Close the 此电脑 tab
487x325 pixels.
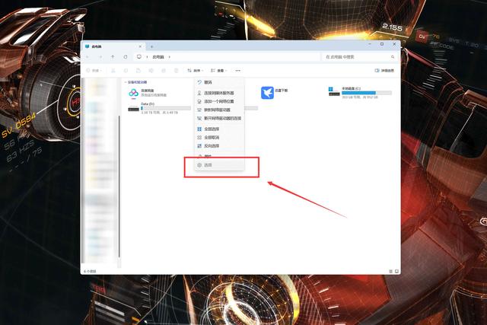(140, 46)
